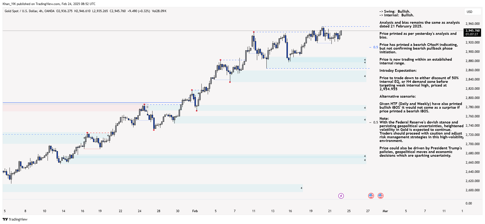Click the 0.00 volume axis label
Viewport: 485px width, 224px height.
point(469,203)
